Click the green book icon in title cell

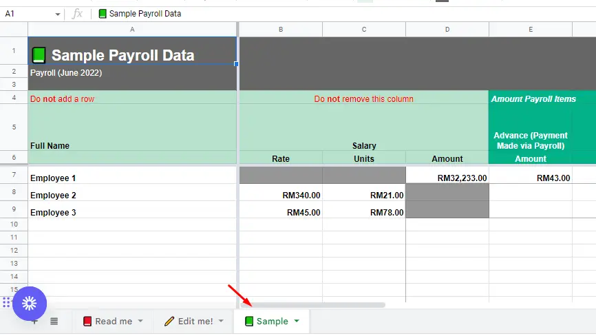(x=39, y=55)
